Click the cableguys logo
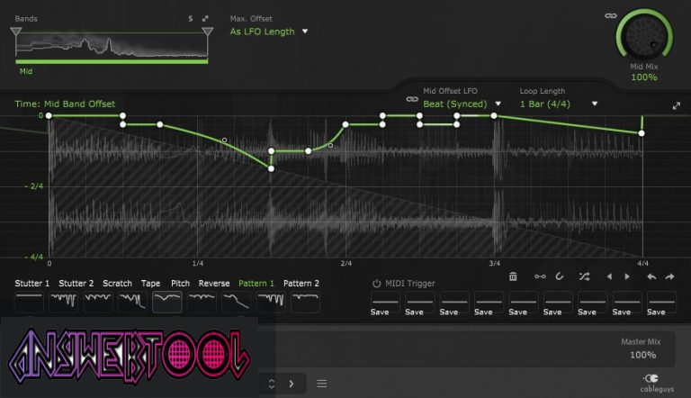The width and height of the screenshot is (691, 398). click(x=657, y=383)
